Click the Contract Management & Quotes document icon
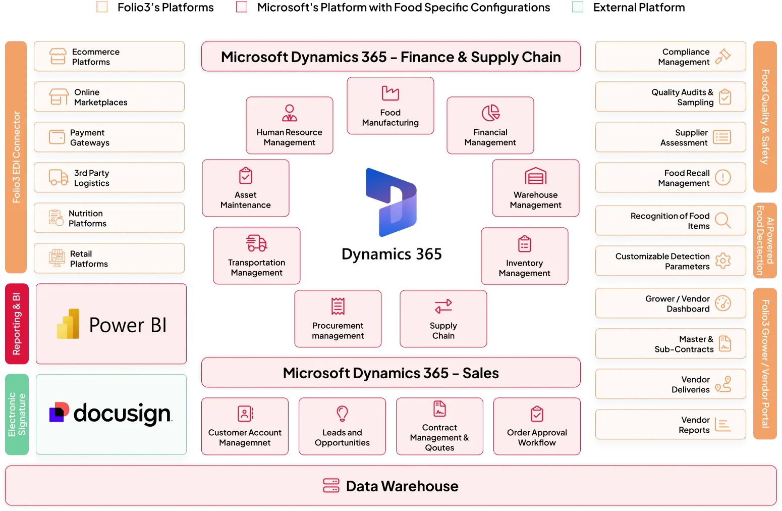Viewport: 782px width, 511px height. coord(440,408)
